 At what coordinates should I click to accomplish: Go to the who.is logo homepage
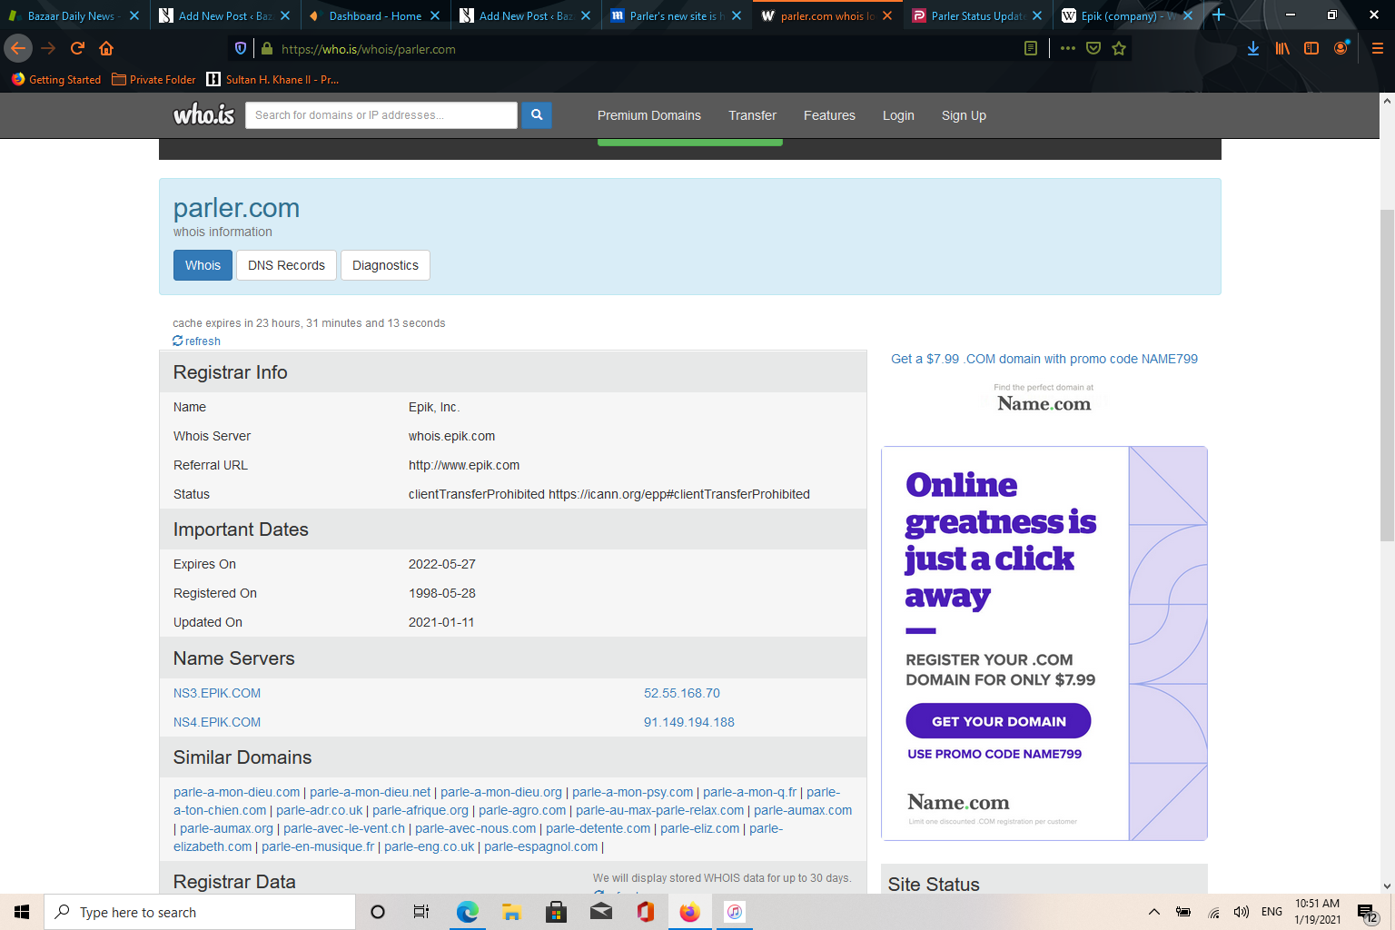204,114
